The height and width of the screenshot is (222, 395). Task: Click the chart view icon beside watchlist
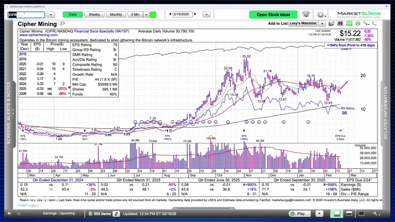click(x=331, y=23)
